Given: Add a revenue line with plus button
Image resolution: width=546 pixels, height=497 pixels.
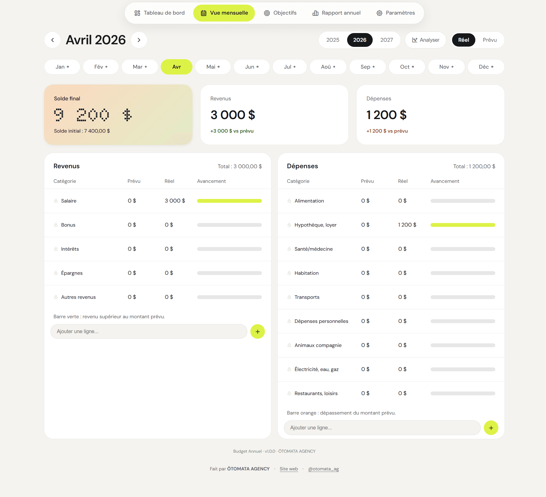Looking at the screenshot, I should coord(258,332).
